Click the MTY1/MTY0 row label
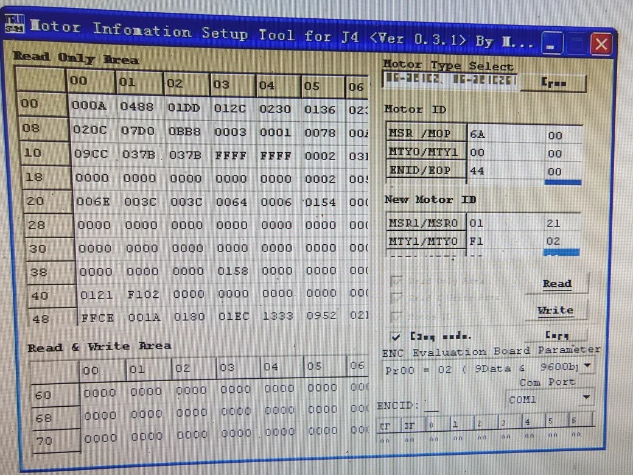Viewport: 633px width, 475px height. coord(427,241)
